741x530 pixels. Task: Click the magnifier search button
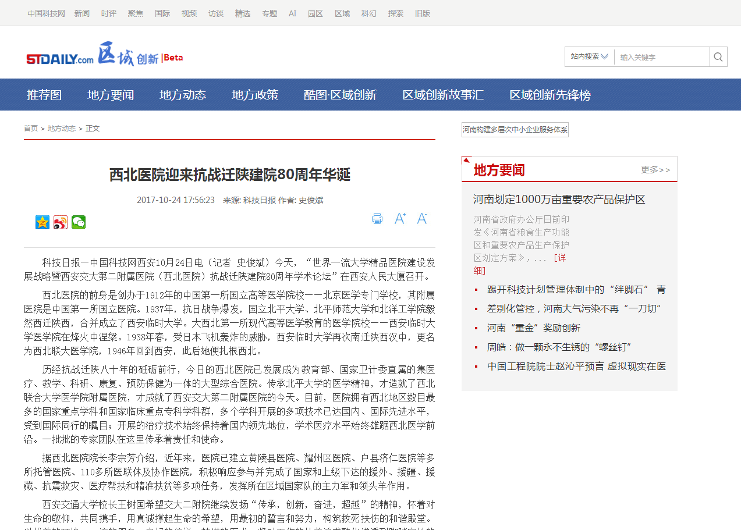tap(718, 57)
